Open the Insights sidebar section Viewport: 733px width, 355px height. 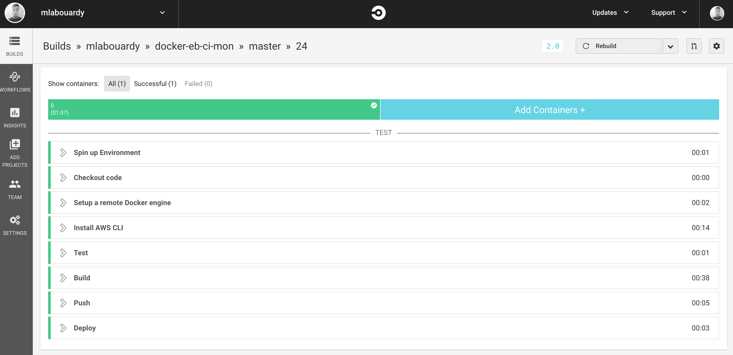point(15,118)
